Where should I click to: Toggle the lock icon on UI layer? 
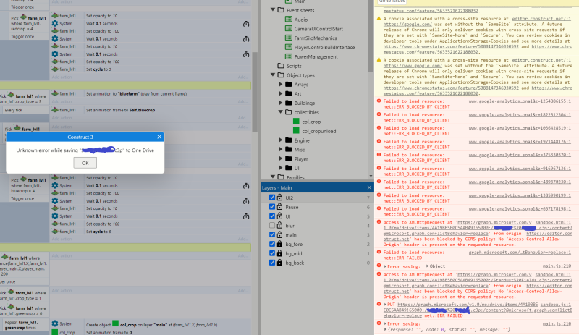(279, 216)
